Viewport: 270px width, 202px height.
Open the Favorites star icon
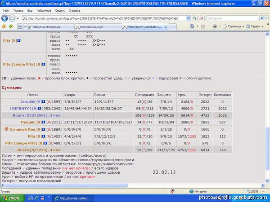coord(4,26)
